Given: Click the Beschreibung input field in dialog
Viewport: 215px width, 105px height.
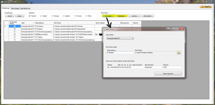Looking at the screenshot, I should pos(120,52).
